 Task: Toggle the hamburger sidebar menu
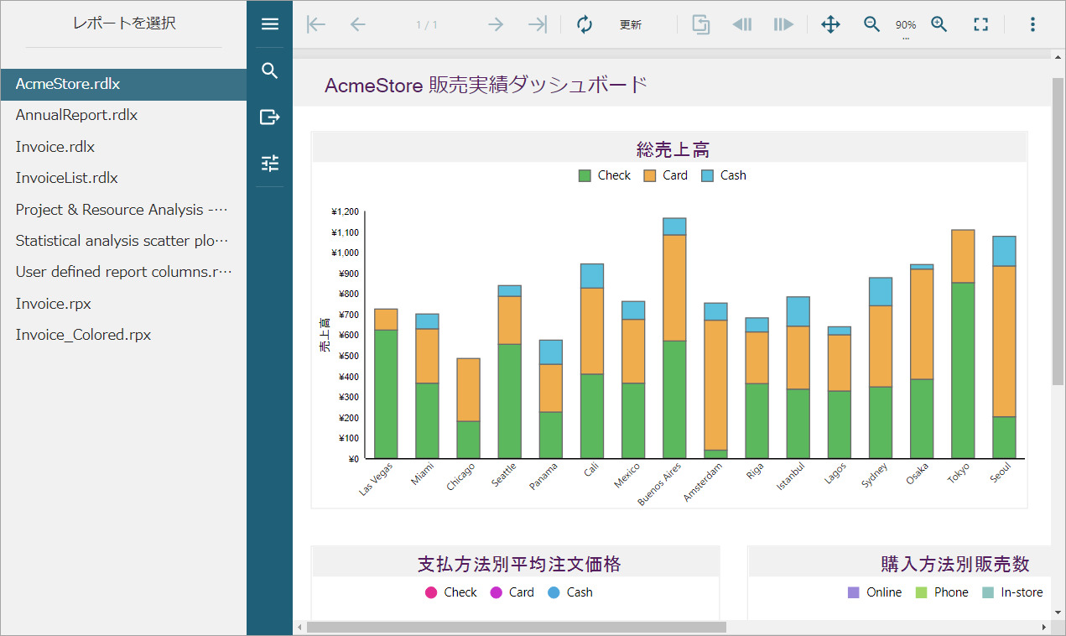click(x=270, y=24)
